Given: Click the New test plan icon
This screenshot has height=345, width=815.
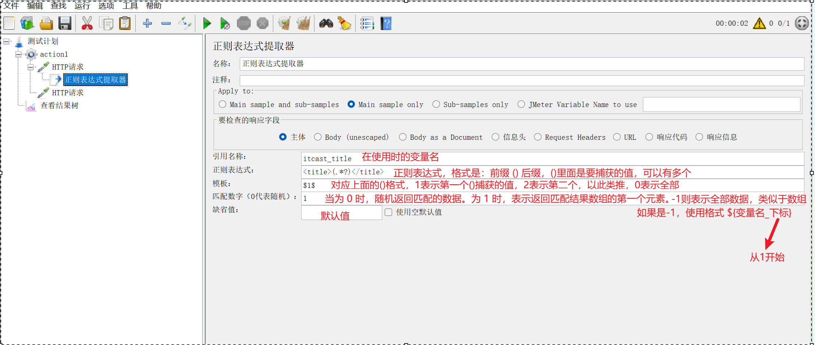Looking at the screenshot, I should (9, 23).
